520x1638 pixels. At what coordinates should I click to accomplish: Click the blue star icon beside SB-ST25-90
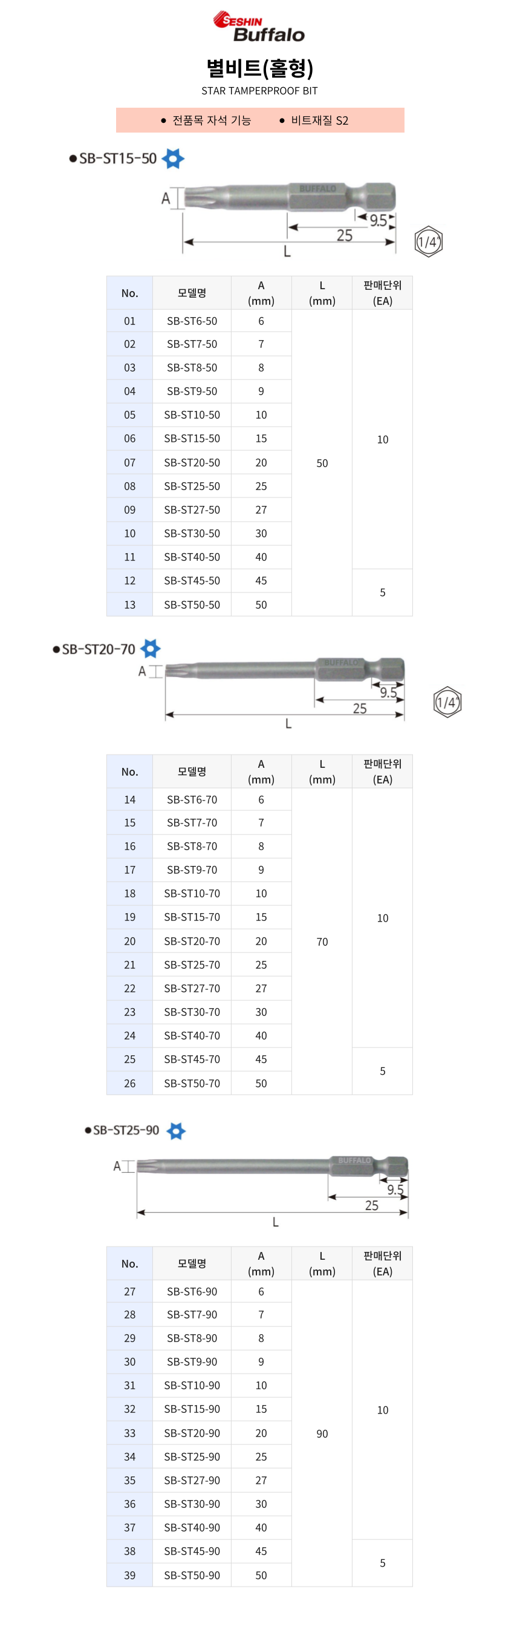[176, 1130]
